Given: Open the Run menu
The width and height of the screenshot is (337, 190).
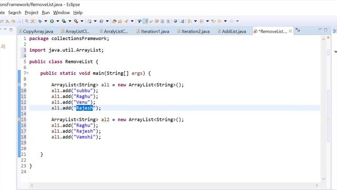Looking at the screenshot, I should coord(46,13).
